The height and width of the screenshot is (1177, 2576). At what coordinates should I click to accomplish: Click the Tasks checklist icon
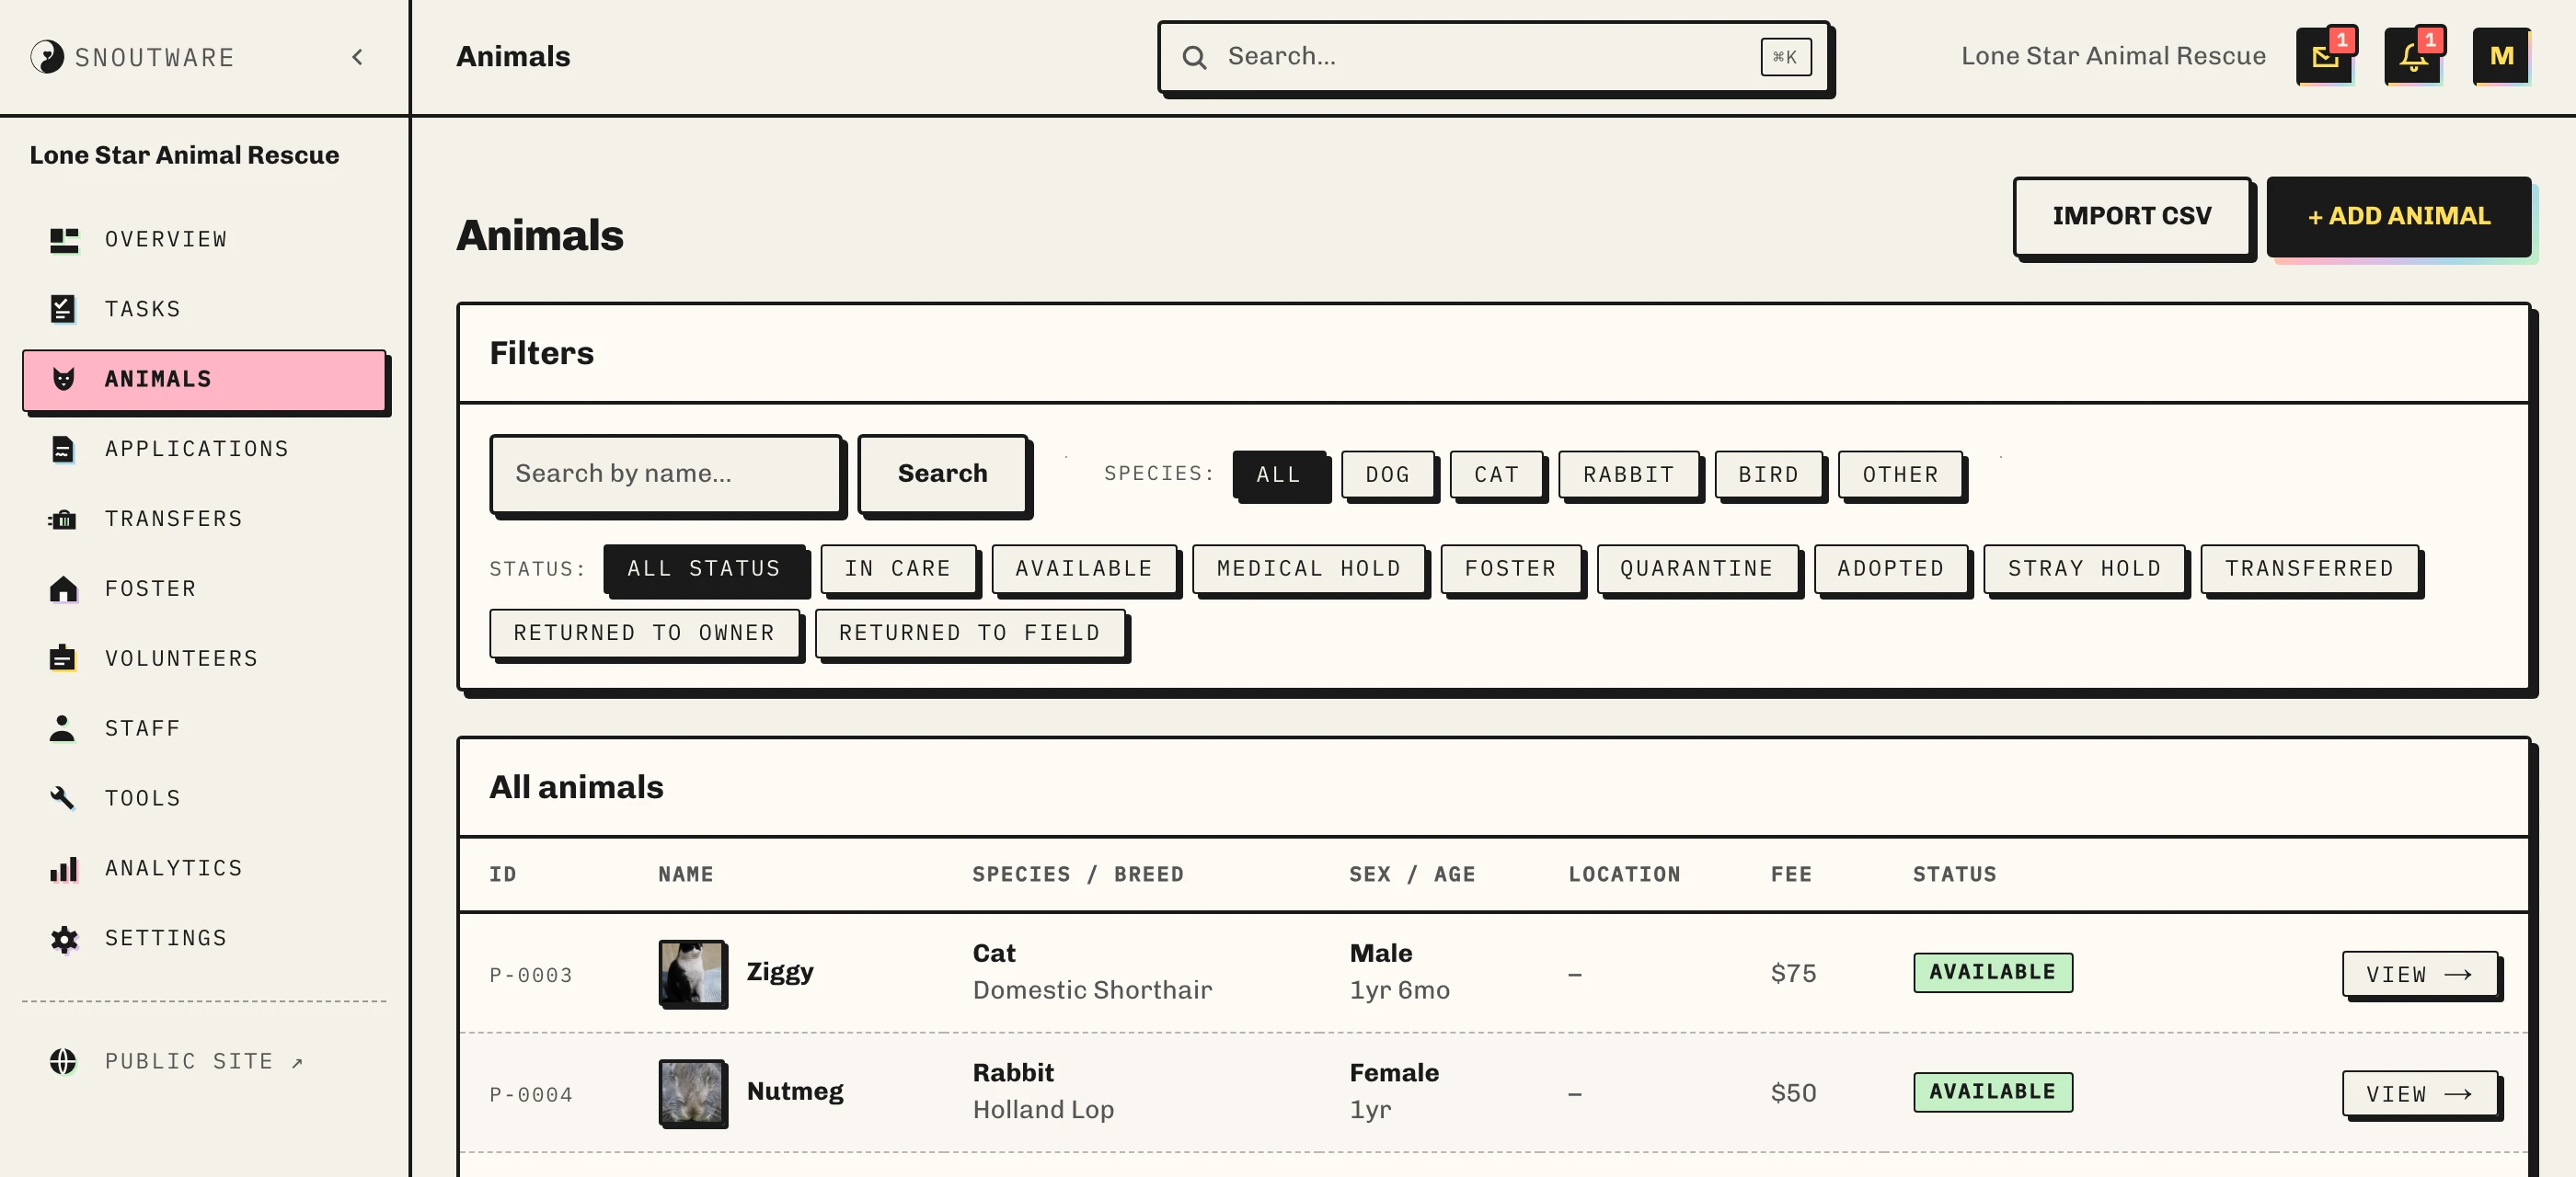(63, 309)
